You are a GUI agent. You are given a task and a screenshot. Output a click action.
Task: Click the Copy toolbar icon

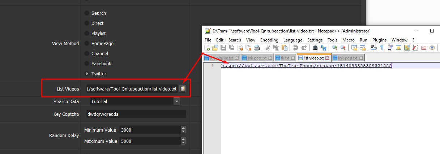tap(276, 48)
